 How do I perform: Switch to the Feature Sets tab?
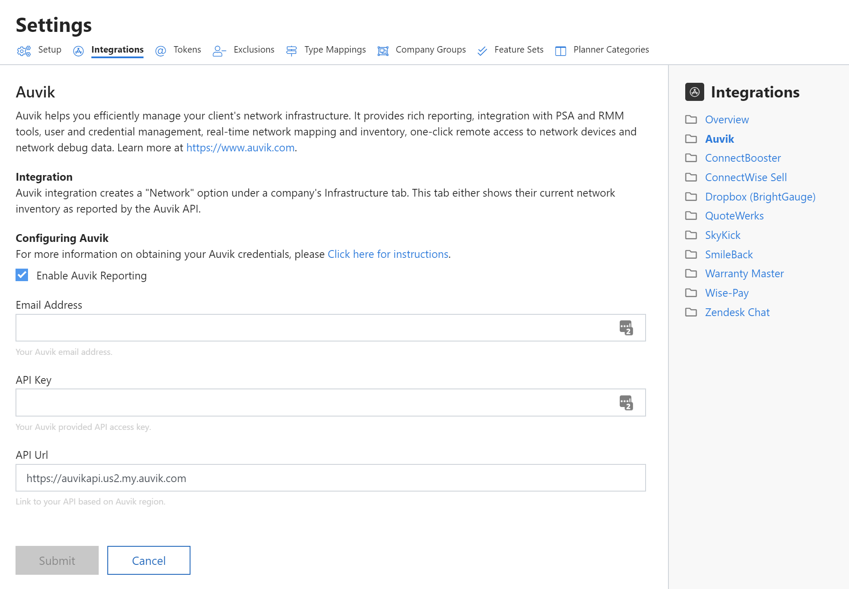(x=519, y=50)
